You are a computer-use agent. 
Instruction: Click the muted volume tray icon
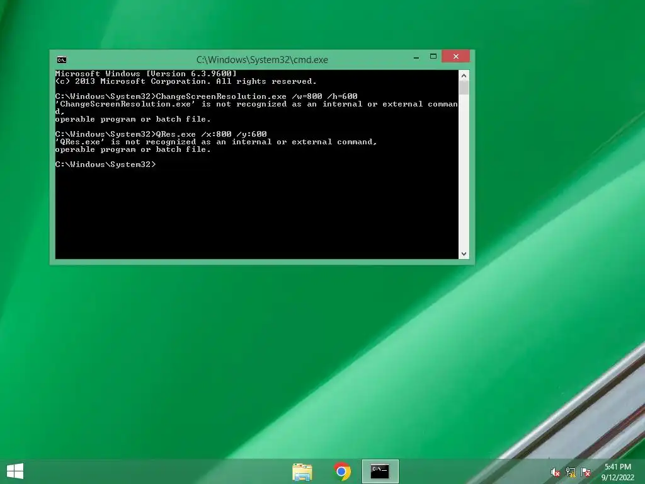(556, 473)
